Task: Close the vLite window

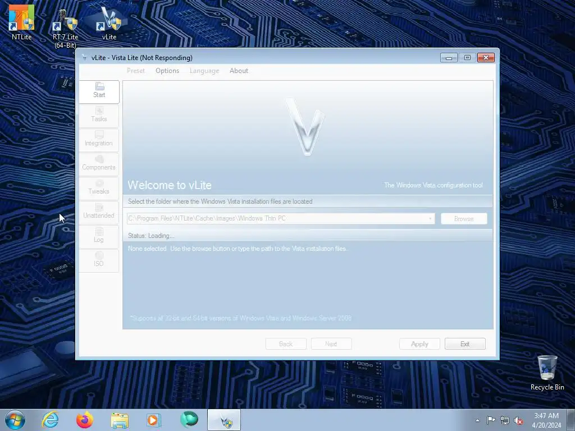Action: (x=486, y=58)
